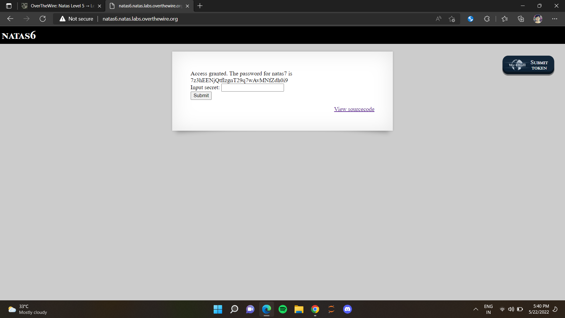
Task: Open the Extensions puzzle icon
Action: [487, 19]
